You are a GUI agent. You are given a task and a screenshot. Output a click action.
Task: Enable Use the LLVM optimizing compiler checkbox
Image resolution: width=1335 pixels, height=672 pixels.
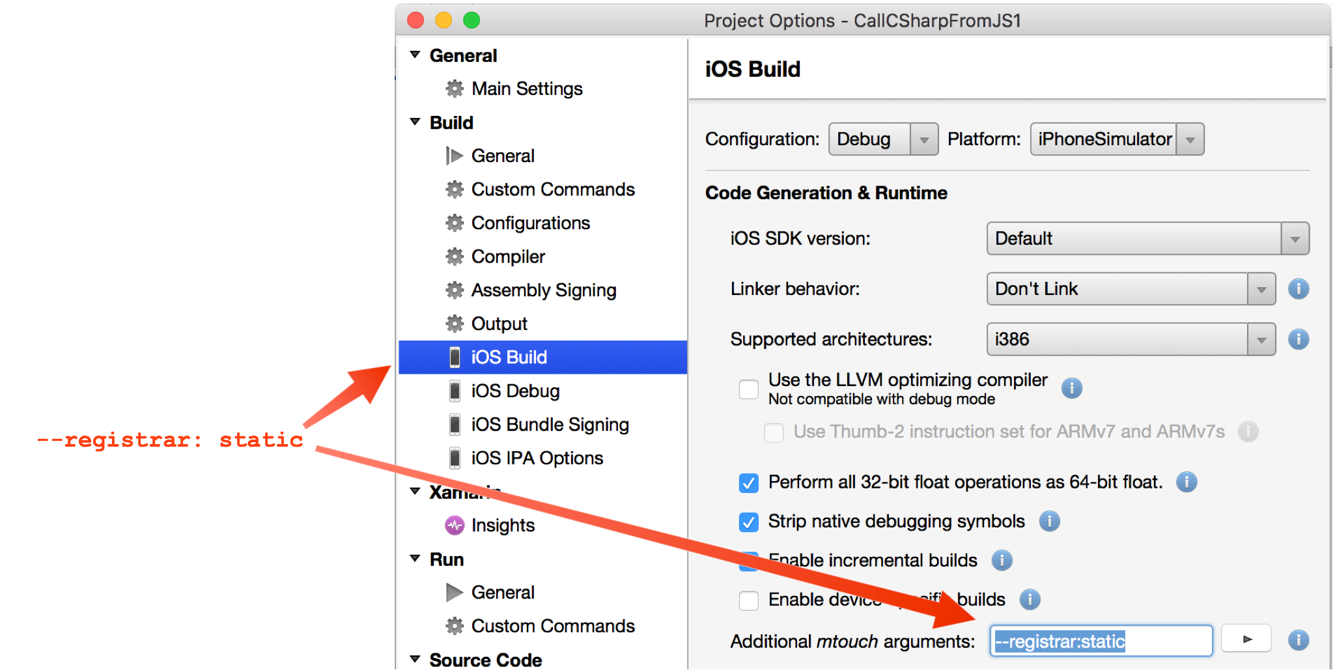pyautogui.click(x=749, y=389)
